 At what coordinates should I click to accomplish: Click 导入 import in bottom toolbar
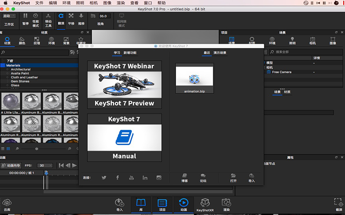click(119, 205)
